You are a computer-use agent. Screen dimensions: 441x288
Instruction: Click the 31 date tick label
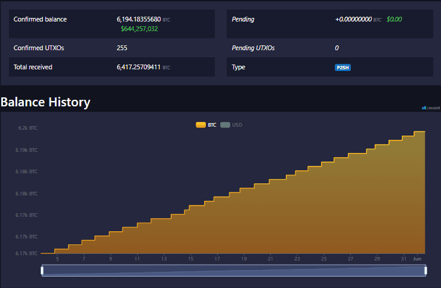tap(403, 259)
